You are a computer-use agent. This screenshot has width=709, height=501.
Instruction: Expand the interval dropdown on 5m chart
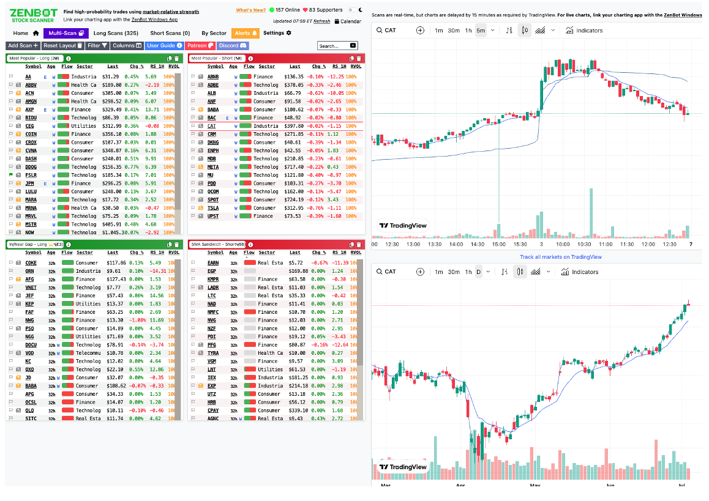(492, 30)
